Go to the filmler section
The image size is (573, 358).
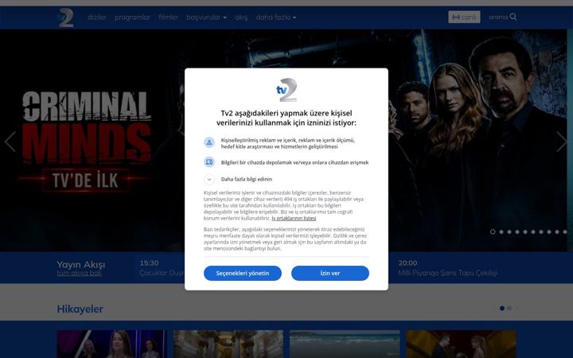tap(168, 18)
